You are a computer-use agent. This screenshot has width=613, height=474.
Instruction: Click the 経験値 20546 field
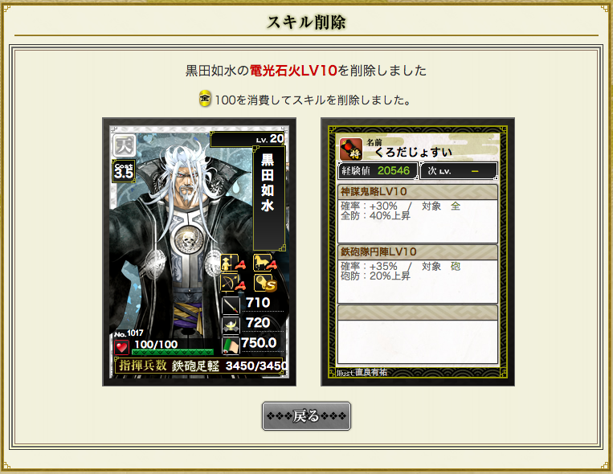378,171
